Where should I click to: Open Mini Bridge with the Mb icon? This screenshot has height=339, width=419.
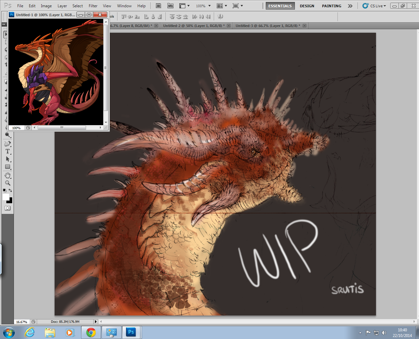pyautogui.click(x=170, y=6)
